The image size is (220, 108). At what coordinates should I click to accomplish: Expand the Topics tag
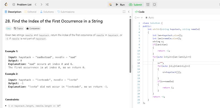pyautogui.click(x=18, y=28)
